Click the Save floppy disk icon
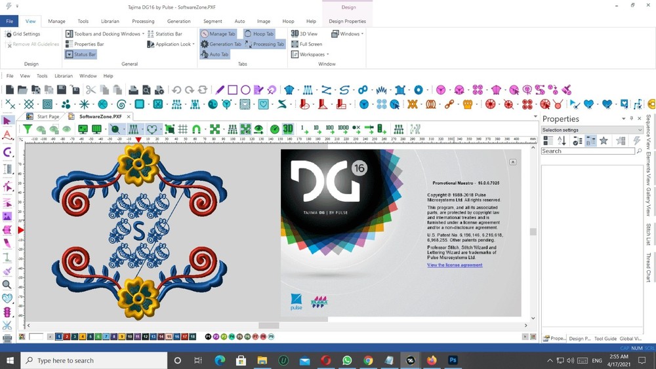The height and width of the screenshot is (369, 656). tap(62, 89)
